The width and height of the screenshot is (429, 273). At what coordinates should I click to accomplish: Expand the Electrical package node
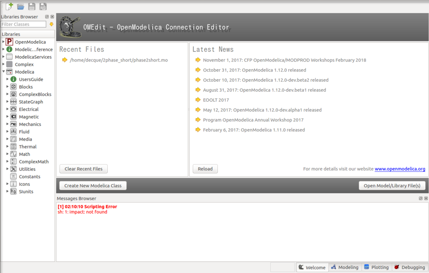(8, 109)
